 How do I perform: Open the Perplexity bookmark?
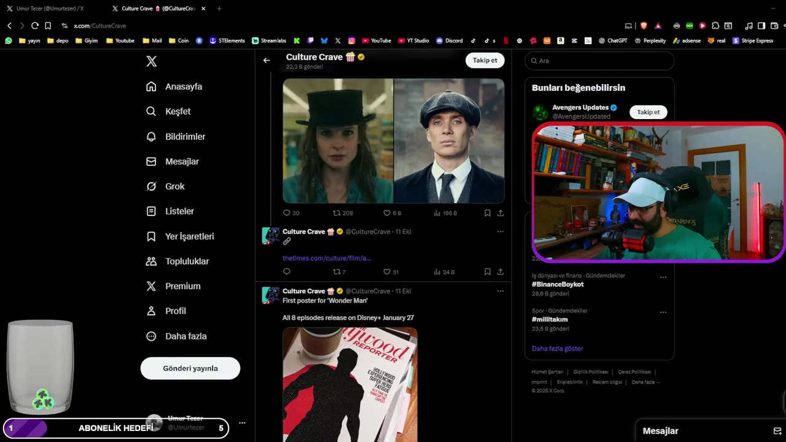[650, 41]
